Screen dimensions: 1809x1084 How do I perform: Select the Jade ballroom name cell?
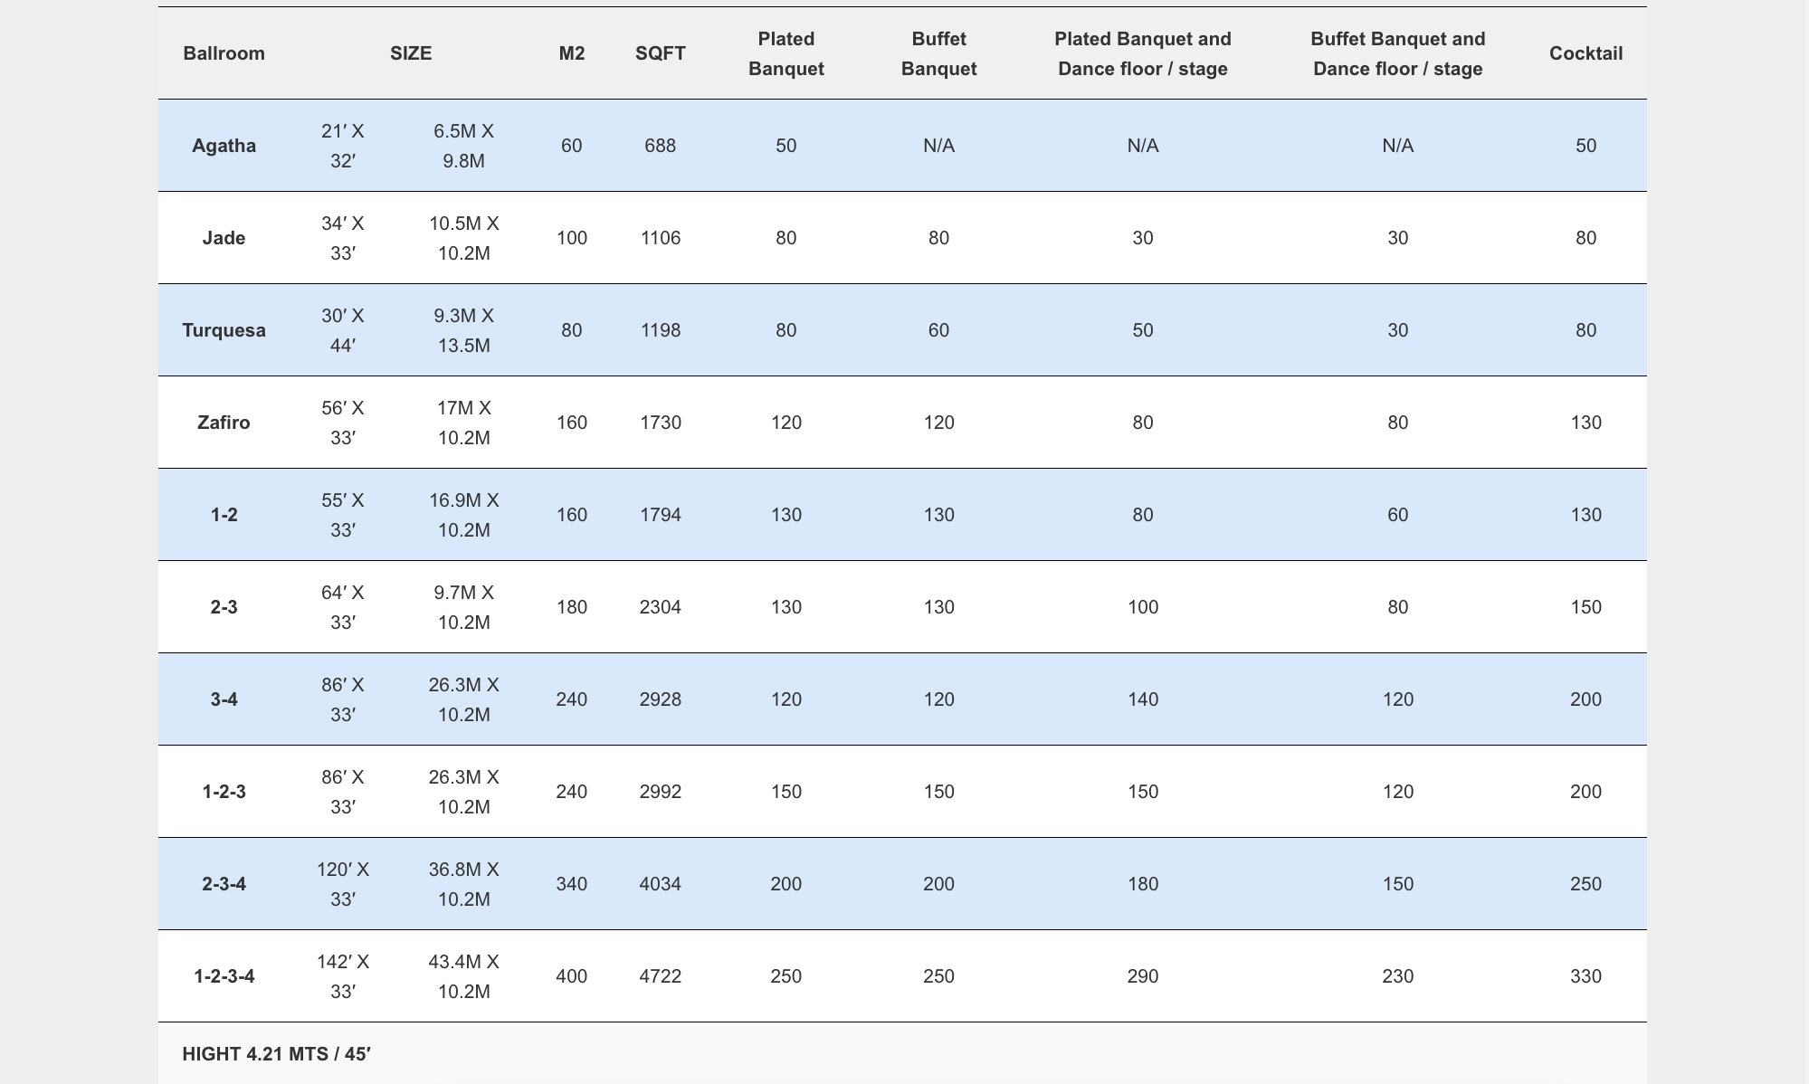[224, 238]
